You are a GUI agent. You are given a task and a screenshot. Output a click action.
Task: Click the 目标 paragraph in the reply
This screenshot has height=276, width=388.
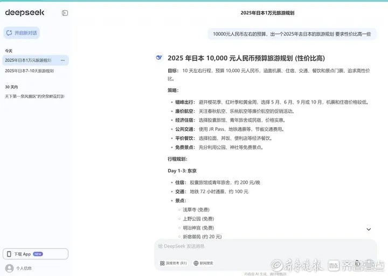pyautogui.click(x=269, y=74)
